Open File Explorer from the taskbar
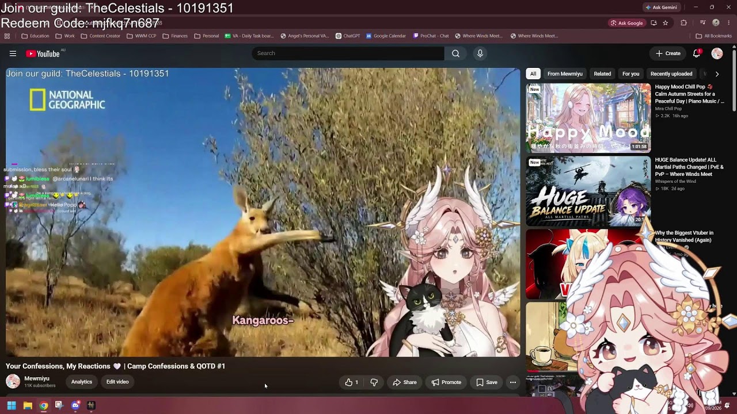Screen dimensions: 737x414 (27, 405)
